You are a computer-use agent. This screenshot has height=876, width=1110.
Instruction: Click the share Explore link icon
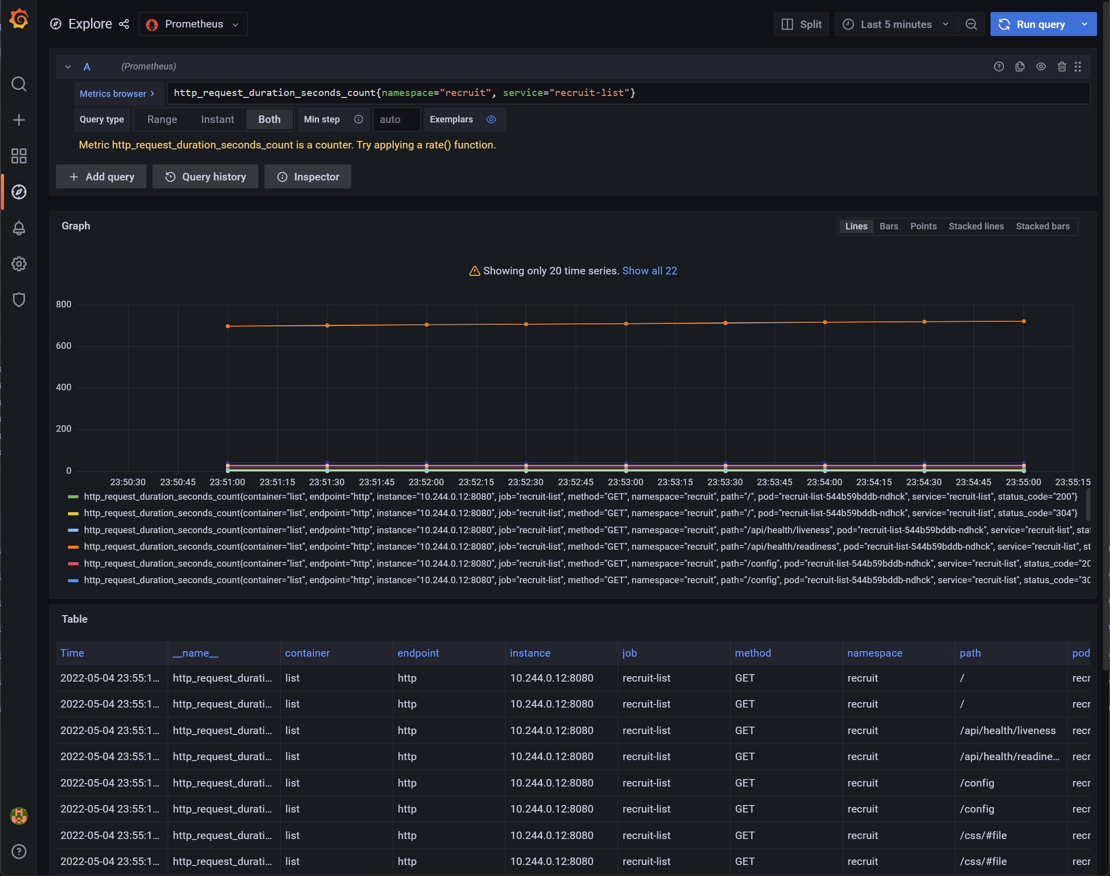(124, 24)
